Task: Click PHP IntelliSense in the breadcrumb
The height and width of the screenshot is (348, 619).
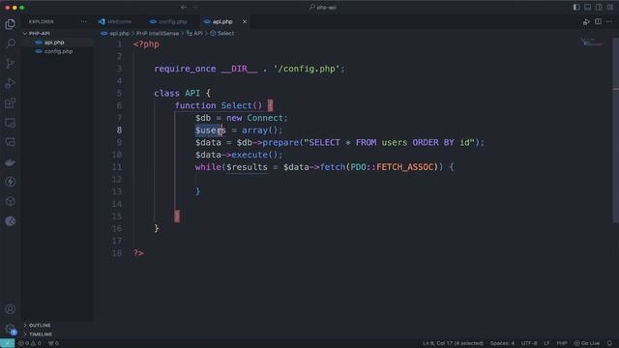Action: 158,34
